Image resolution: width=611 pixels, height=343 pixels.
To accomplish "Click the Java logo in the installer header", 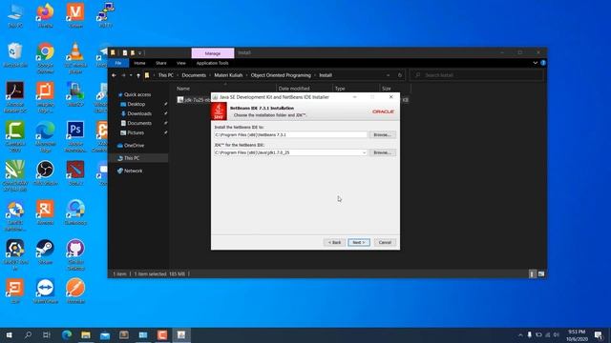I will [219, 111].
